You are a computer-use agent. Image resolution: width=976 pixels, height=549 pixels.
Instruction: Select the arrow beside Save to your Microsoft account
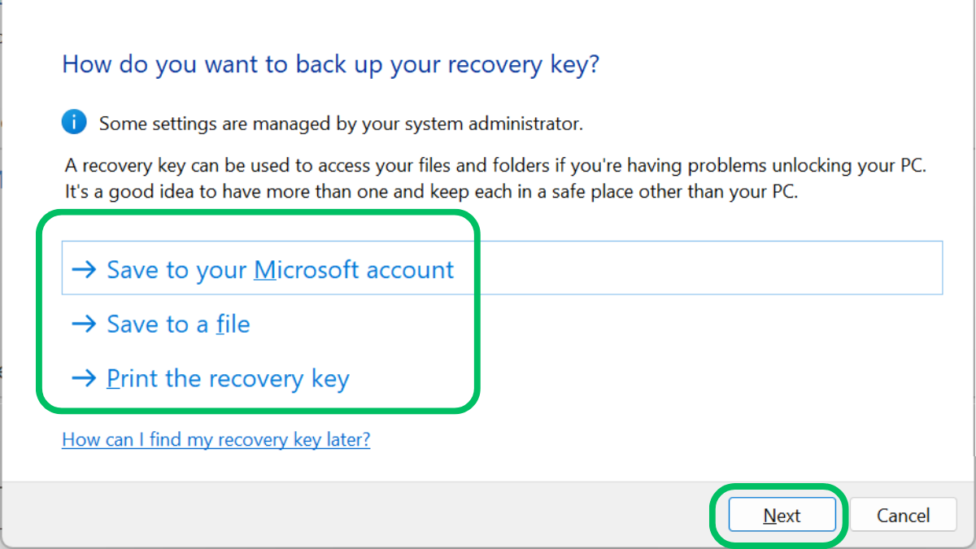85,268
